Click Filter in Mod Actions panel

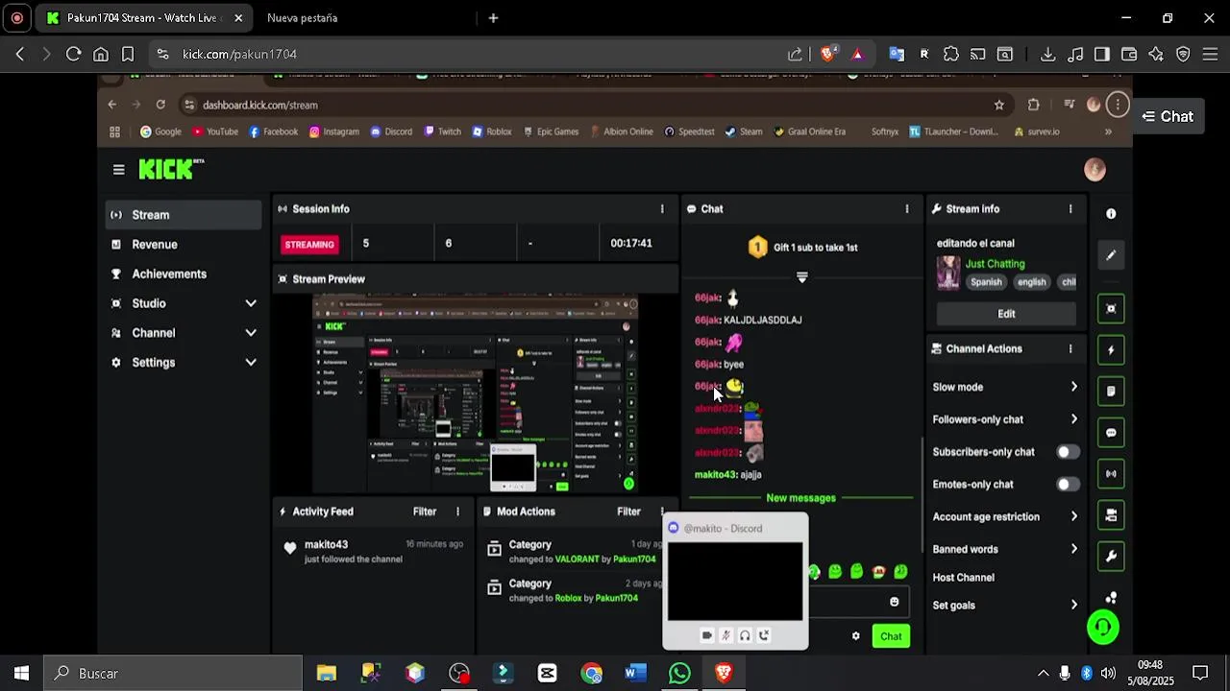click(628, 512)
